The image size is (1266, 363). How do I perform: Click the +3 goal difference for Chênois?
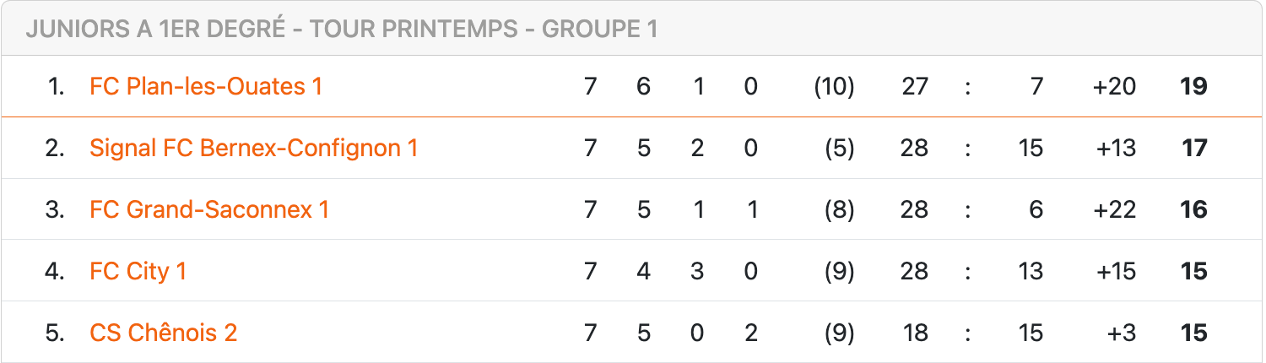[1122, 333]
